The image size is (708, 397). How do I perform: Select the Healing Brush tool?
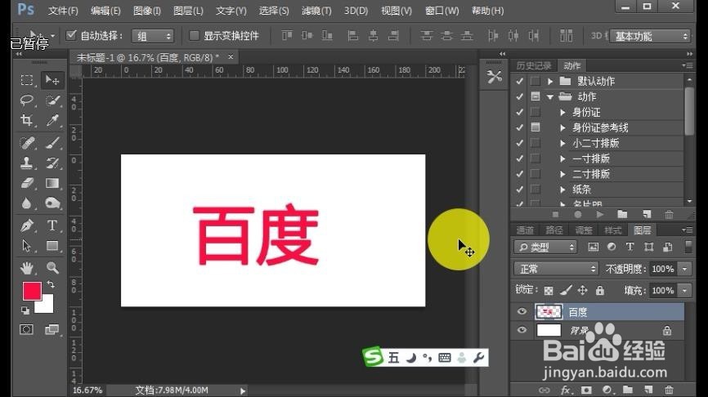tap(27, 143)
